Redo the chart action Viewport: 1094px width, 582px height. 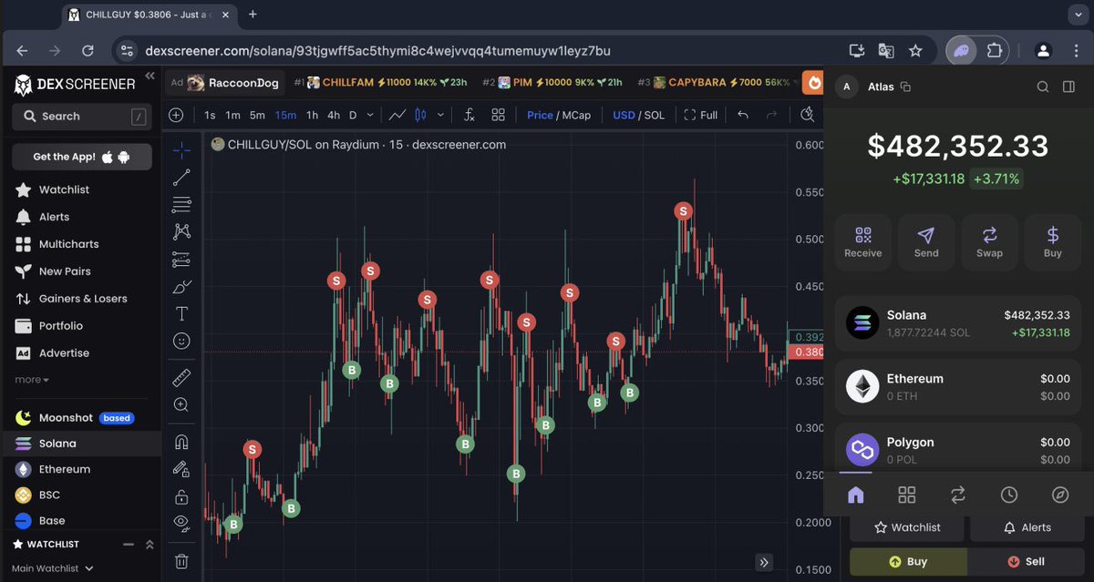pos(771,115)
